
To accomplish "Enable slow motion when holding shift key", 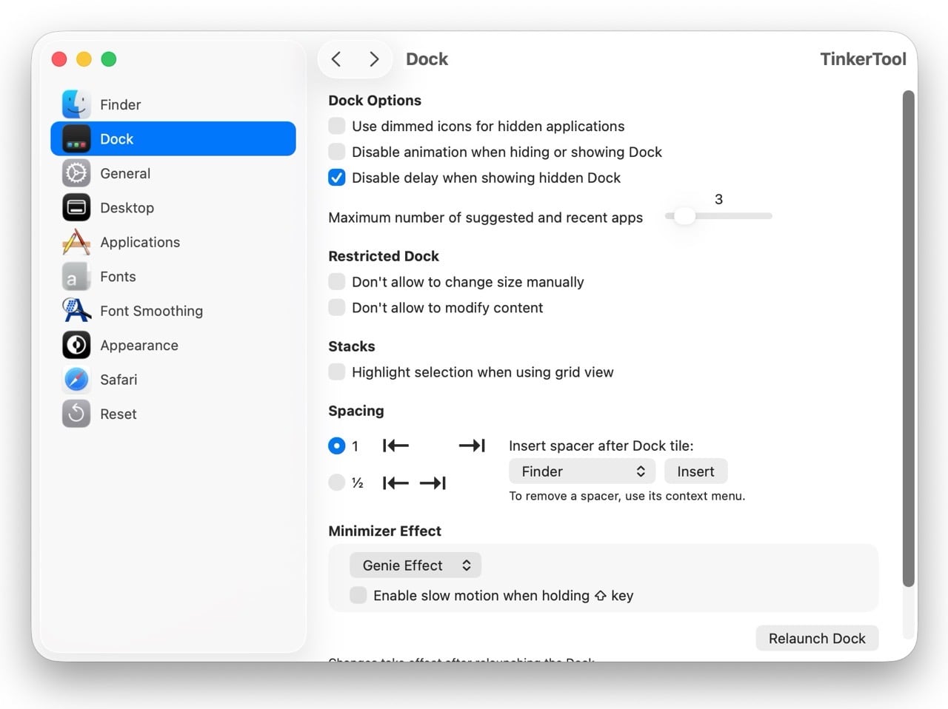I will click(358, 594).
